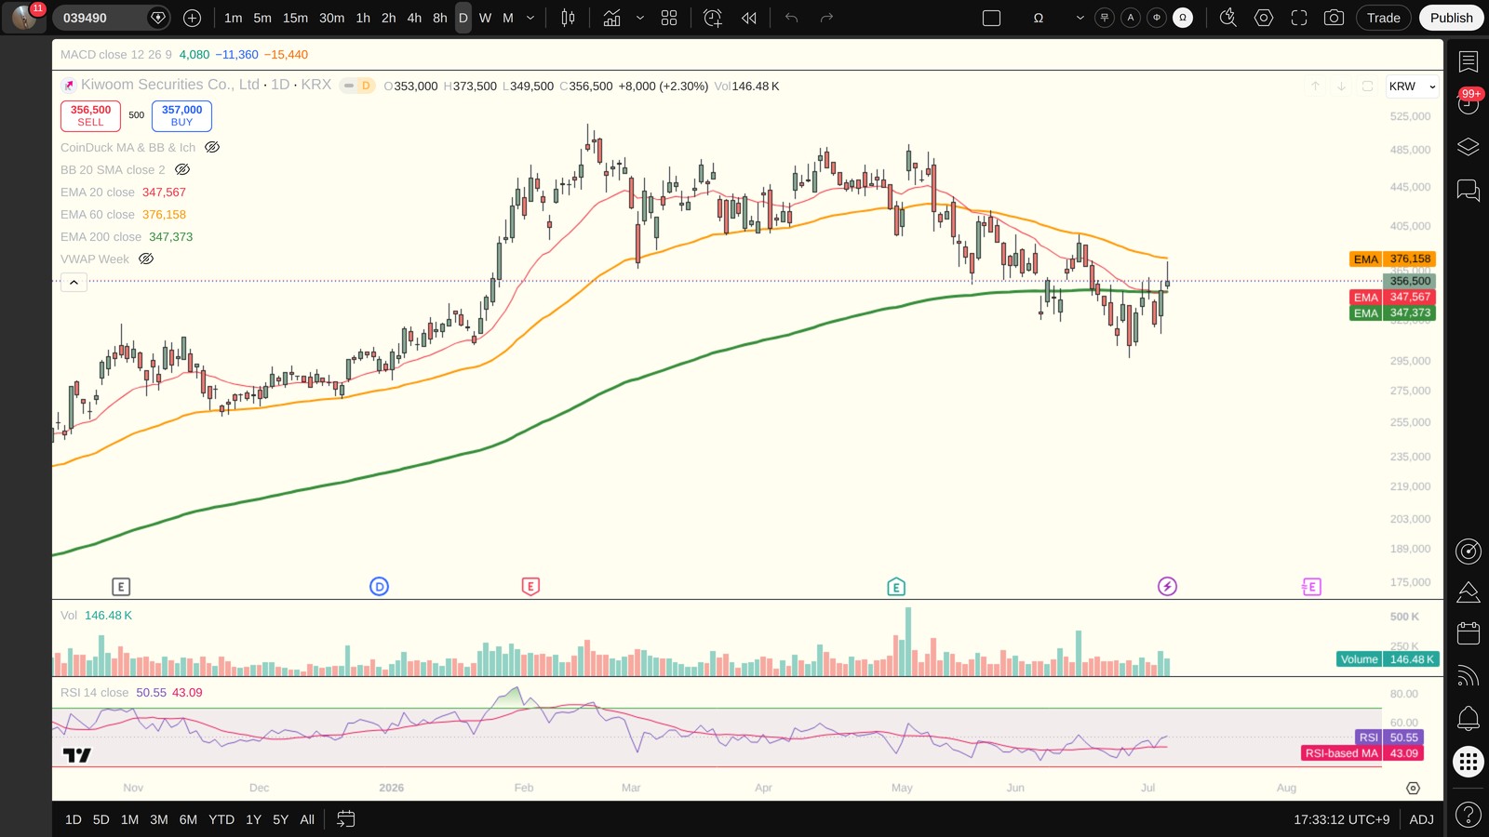This screenshot has height=837, width=1489.
Task: Open the indicators icon in top toolbar
Action: pos(611,18)
